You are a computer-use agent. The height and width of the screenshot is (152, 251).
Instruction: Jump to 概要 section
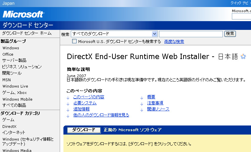(151, 97)
